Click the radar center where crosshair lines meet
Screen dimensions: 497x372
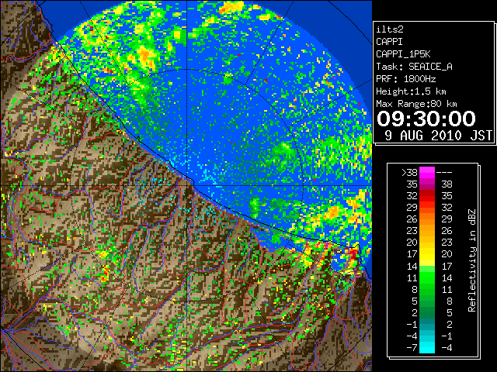187,185
